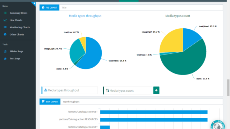Screen dimensions: 230x129
Task: Click the 'image/gif: 25.7 %' label
Action: 151,32
